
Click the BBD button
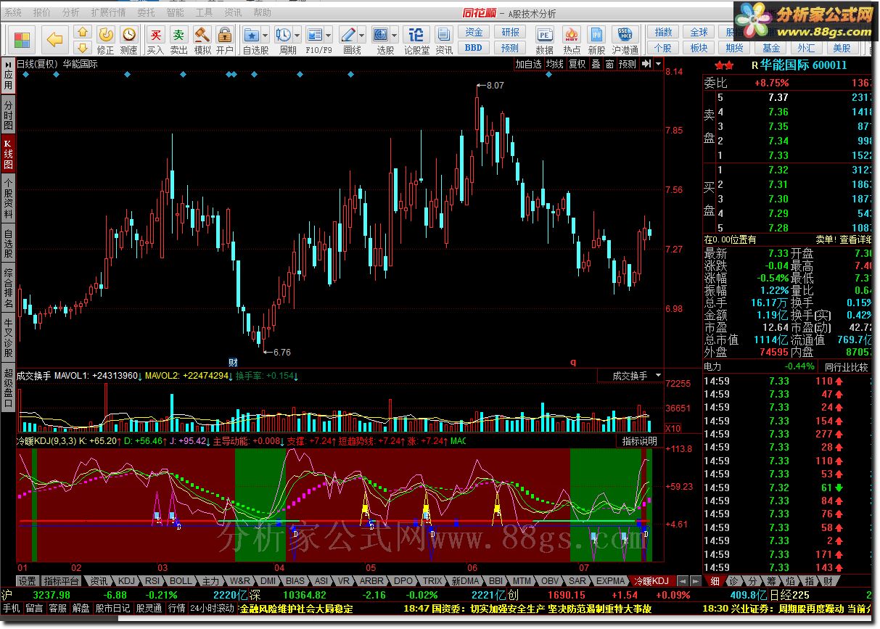474,48
